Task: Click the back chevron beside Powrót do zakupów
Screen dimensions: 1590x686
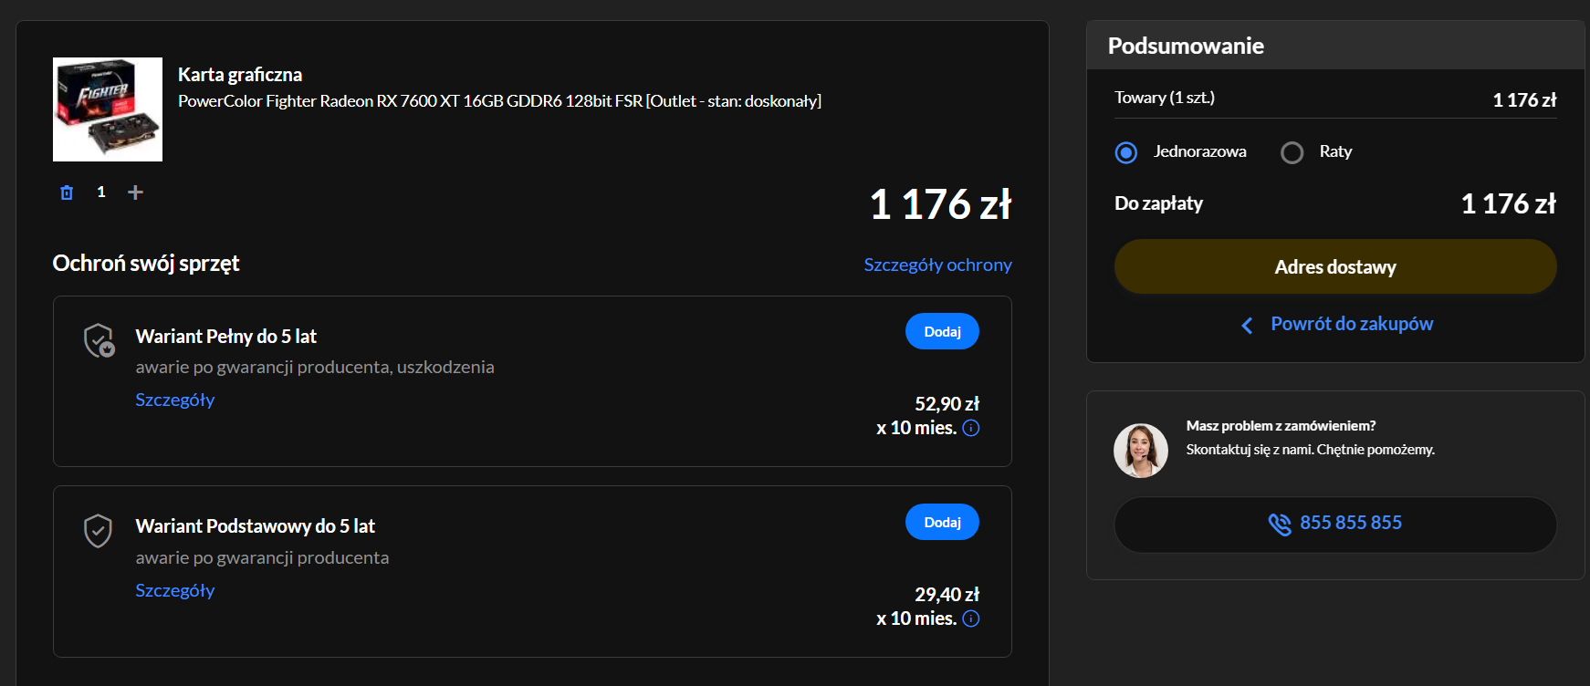Action: coord(1247,325)
